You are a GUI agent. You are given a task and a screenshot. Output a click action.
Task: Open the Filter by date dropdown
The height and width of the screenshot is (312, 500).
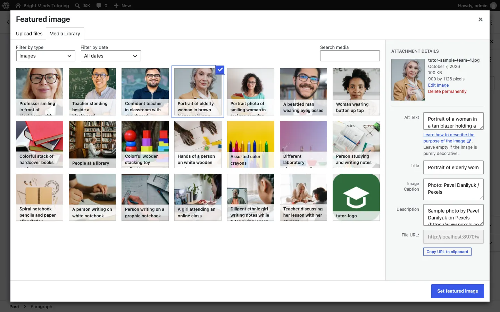[x=111, y=56]
